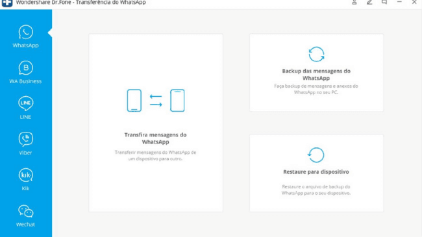Viewport: 422px width, 237px height.
Task: Click the feedback pencil icon in title bar
Action: 369,2
